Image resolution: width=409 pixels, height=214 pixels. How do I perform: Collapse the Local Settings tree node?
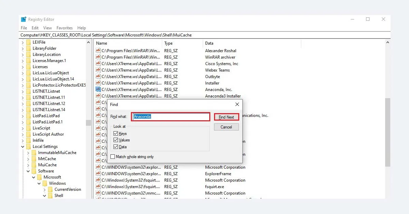click(x=22, y=146)
